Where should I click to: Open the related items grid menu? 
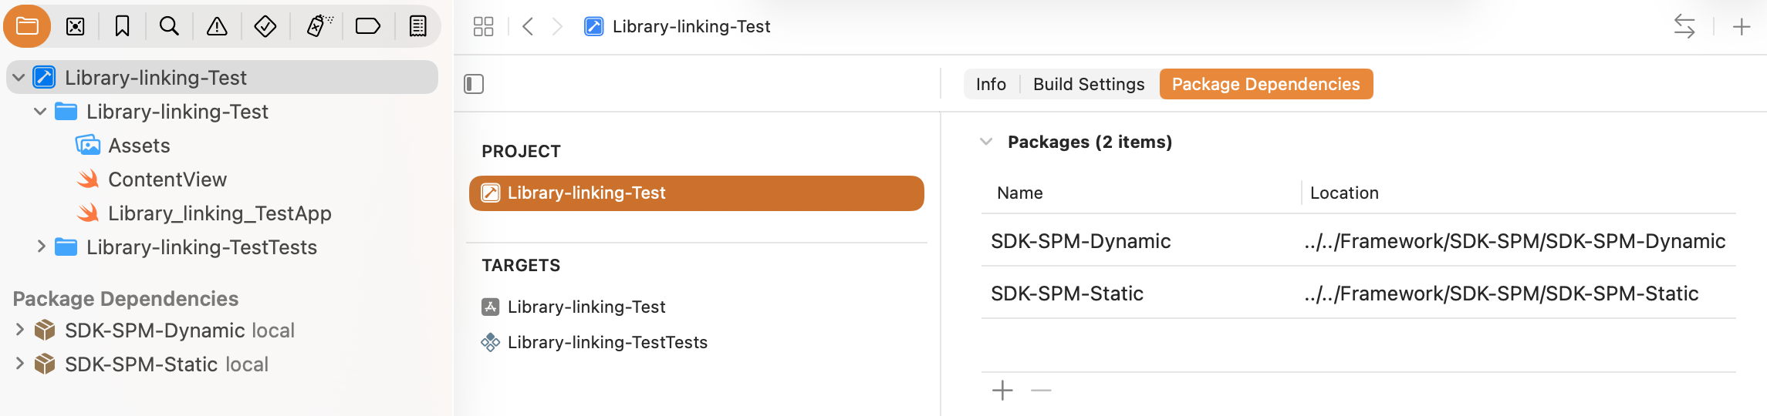(483, 27)
